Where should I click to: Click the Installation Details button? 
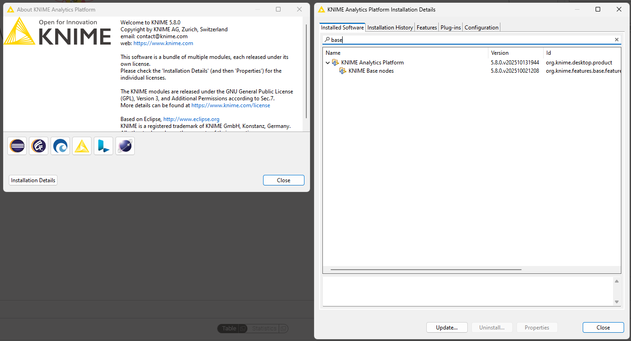pos(33,180)
